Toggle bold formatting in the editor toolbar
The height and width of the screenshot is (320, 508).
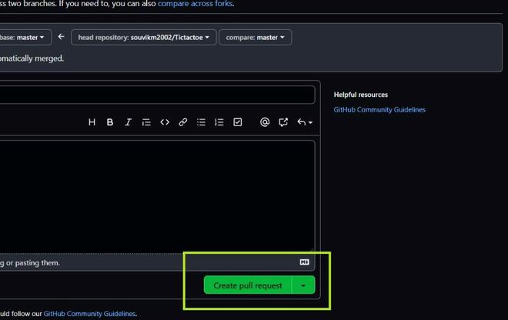[110, 122]
